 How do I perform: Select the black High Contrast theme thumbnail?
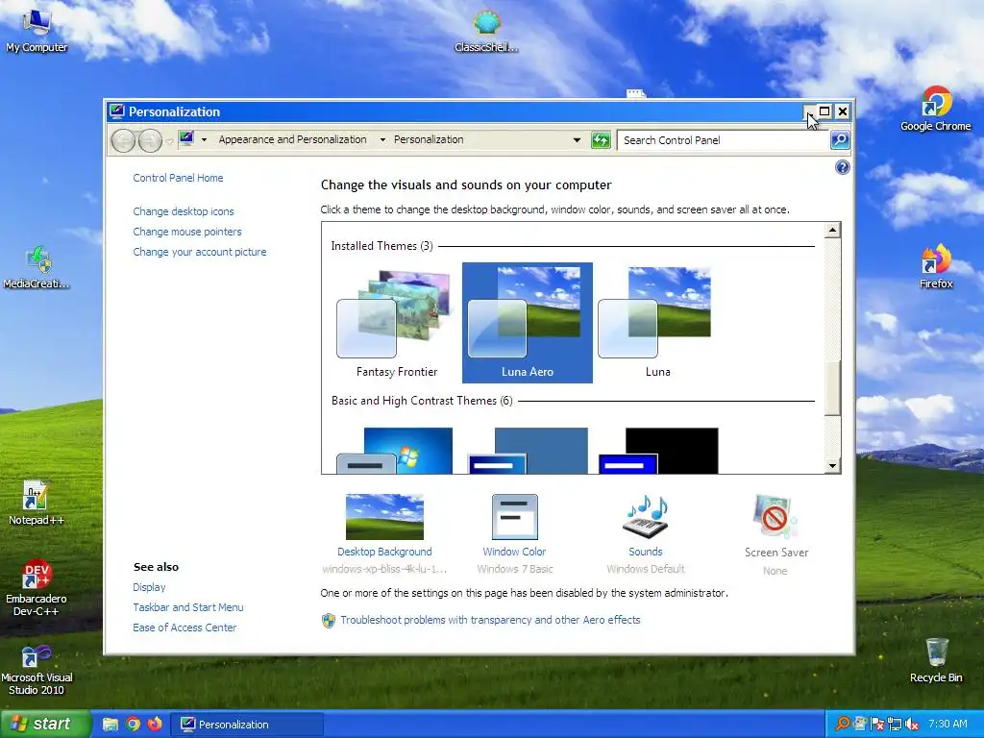(658, 451)
